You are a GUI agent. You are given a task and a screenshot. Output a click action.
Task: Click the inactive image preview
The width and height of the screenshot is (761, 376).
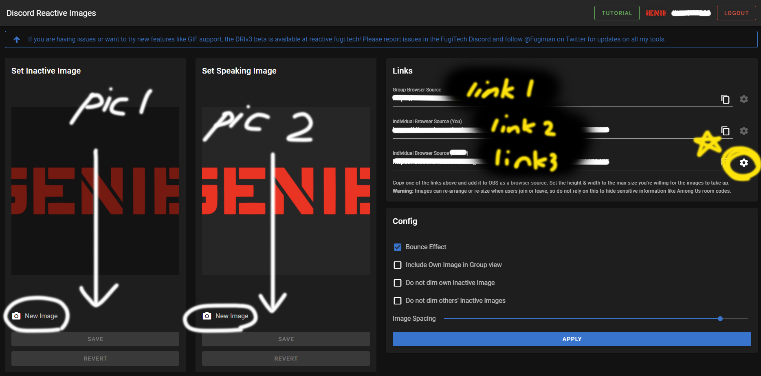(x=95, y=191)
